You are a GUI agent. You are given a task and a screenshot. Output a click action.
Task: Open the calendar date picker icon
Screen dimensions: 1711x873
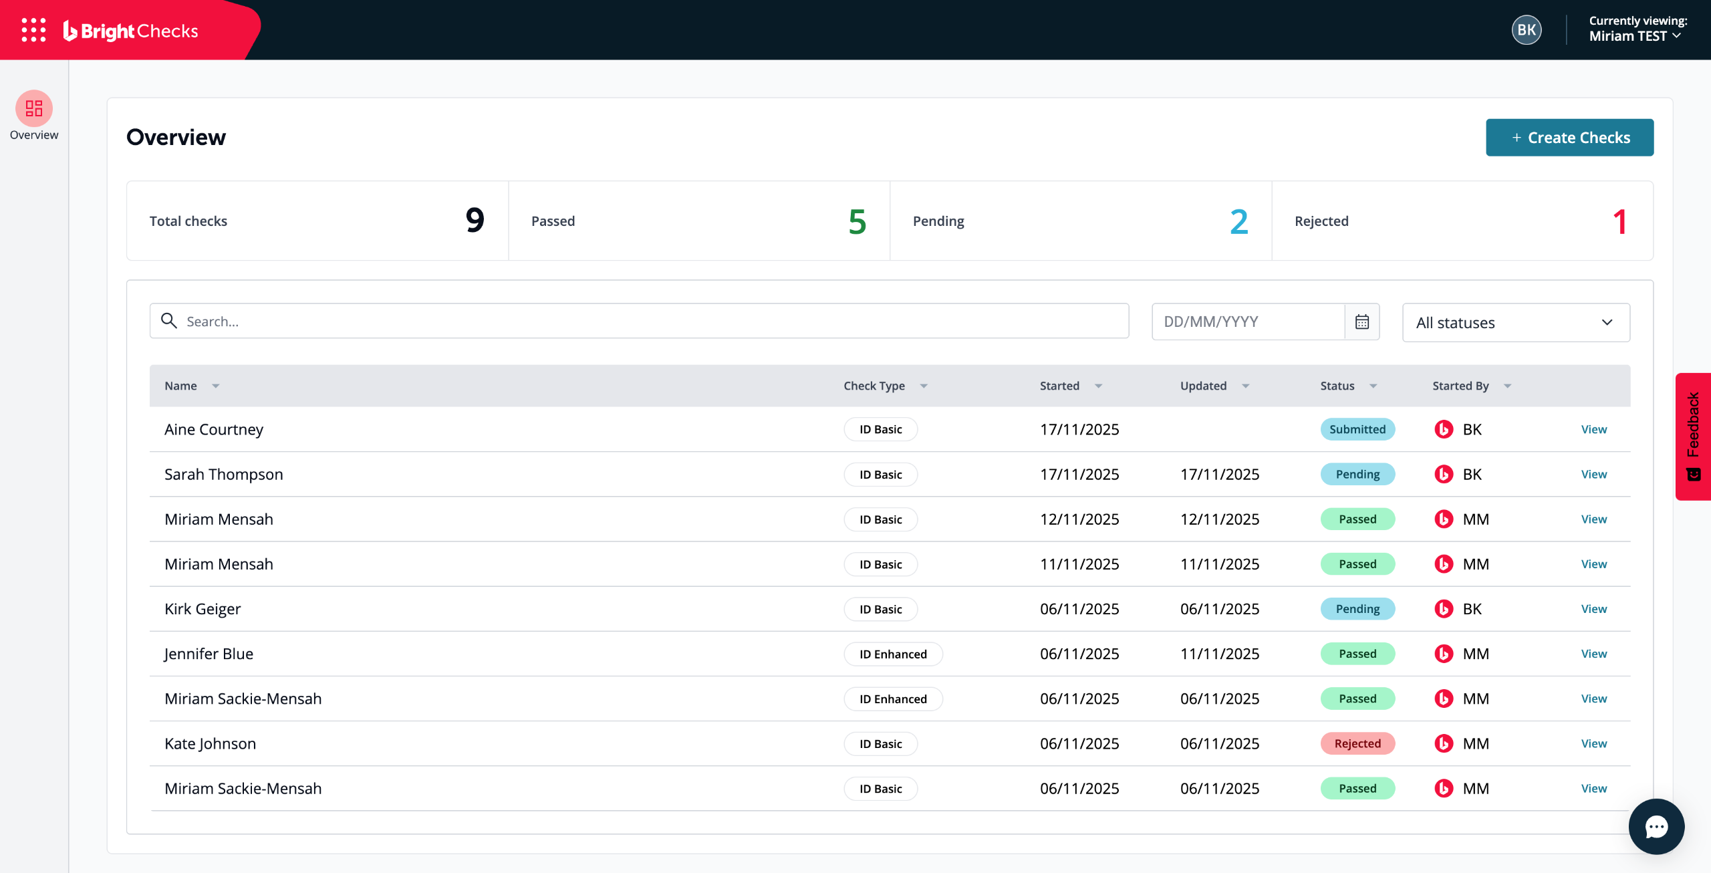[1361, 322]
